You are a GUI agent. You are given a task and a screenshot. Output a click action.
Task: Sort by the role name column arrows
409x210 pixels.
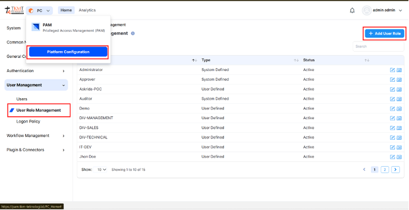(x=195, y=60)
